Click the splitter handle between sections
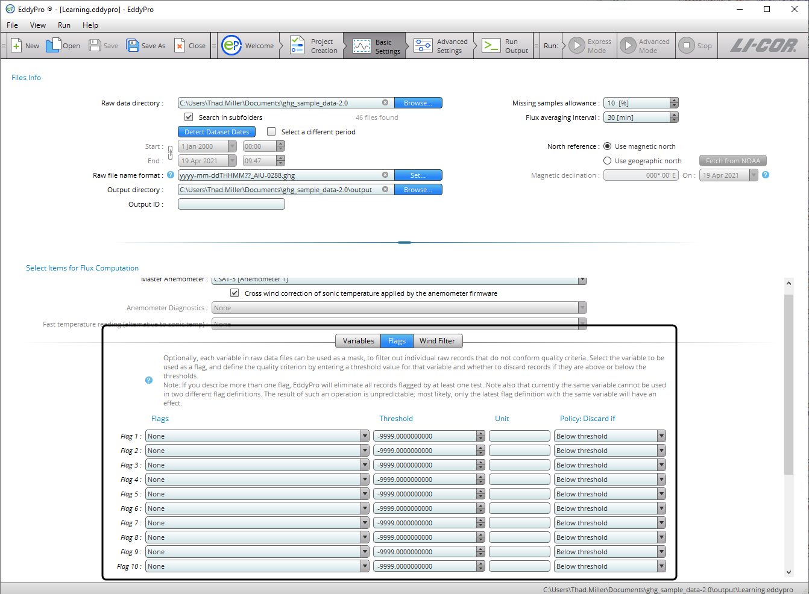The height and width of the screenshot is (594, 809). click(x=404, y=242)
